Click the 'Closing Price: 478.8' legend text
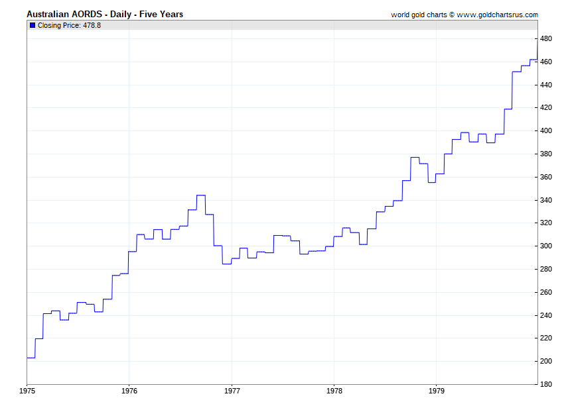The width and height of the screenshot is (564, 408). click(69, 25)
